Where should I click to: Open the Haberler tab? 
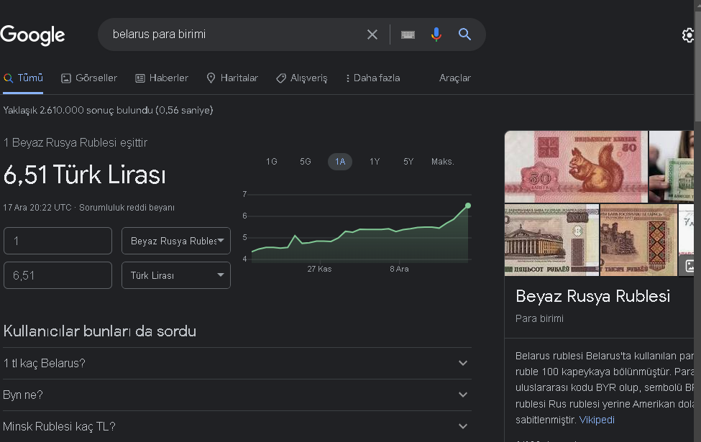162,78
